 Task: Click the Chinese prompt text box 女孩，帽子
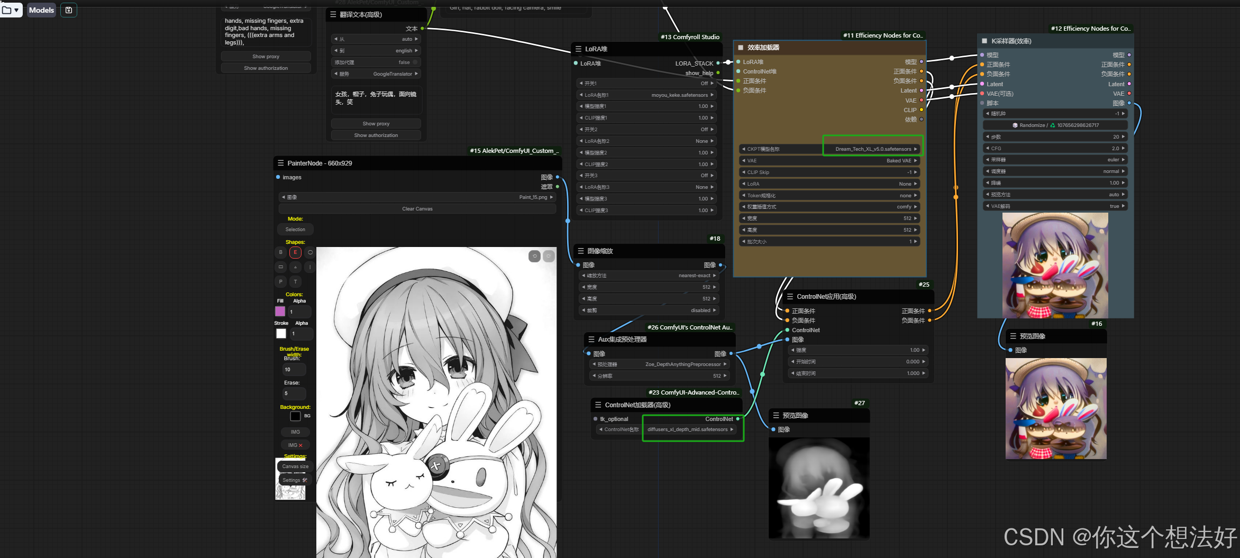pos(376,99)
